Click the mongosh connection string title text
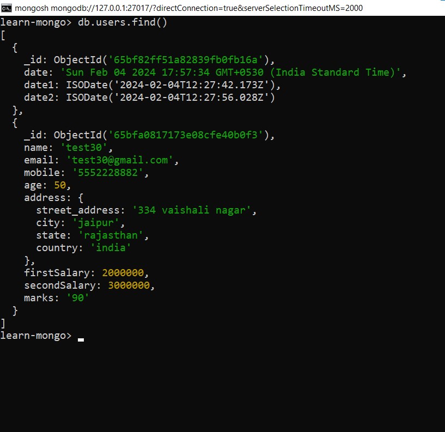The width and height of the screenshot is (445, 432). (x=188, y=8)
